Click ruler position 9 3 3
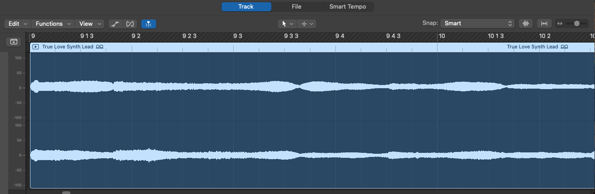 291,36
